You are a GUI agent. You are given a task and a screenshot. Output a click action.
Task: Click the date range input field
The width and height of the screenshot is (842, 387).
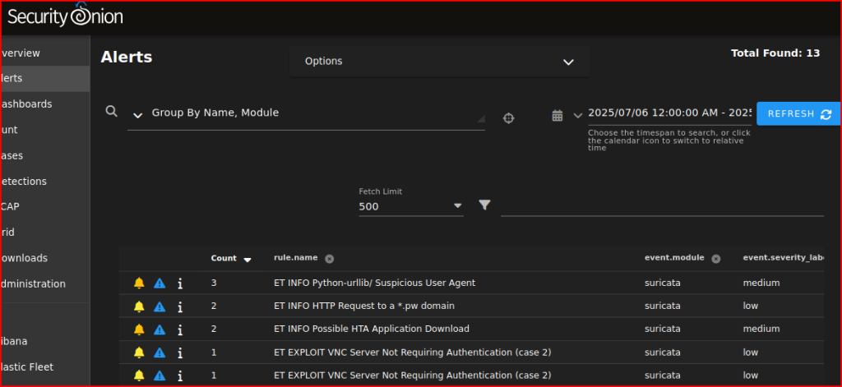[669, 113]
